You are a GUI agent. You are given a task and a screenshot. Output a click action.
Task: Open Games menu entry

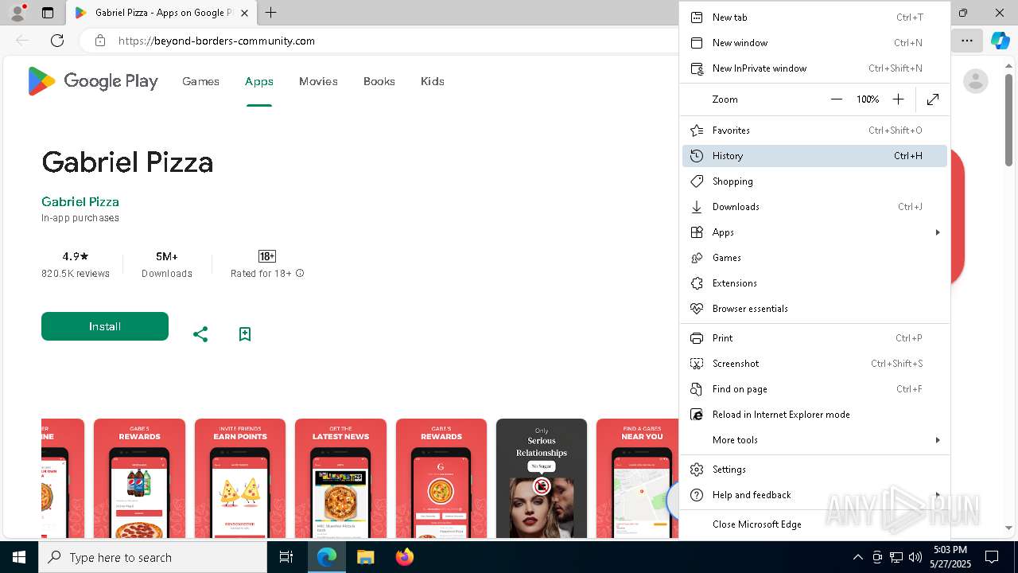point(814,258)
